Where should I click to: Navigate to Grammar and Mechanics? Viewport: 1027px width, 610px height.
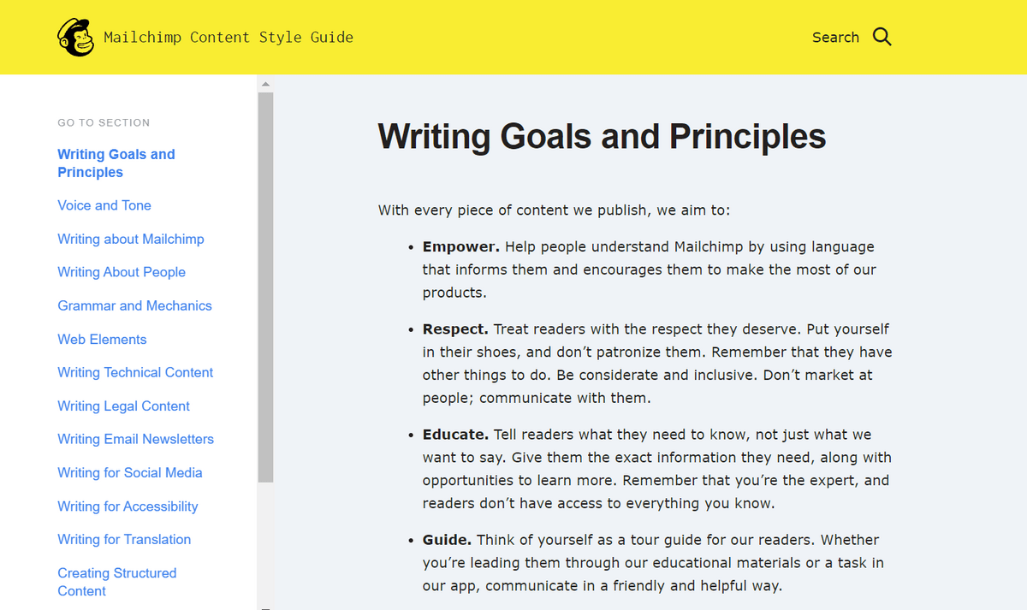[x=134, y=305]
